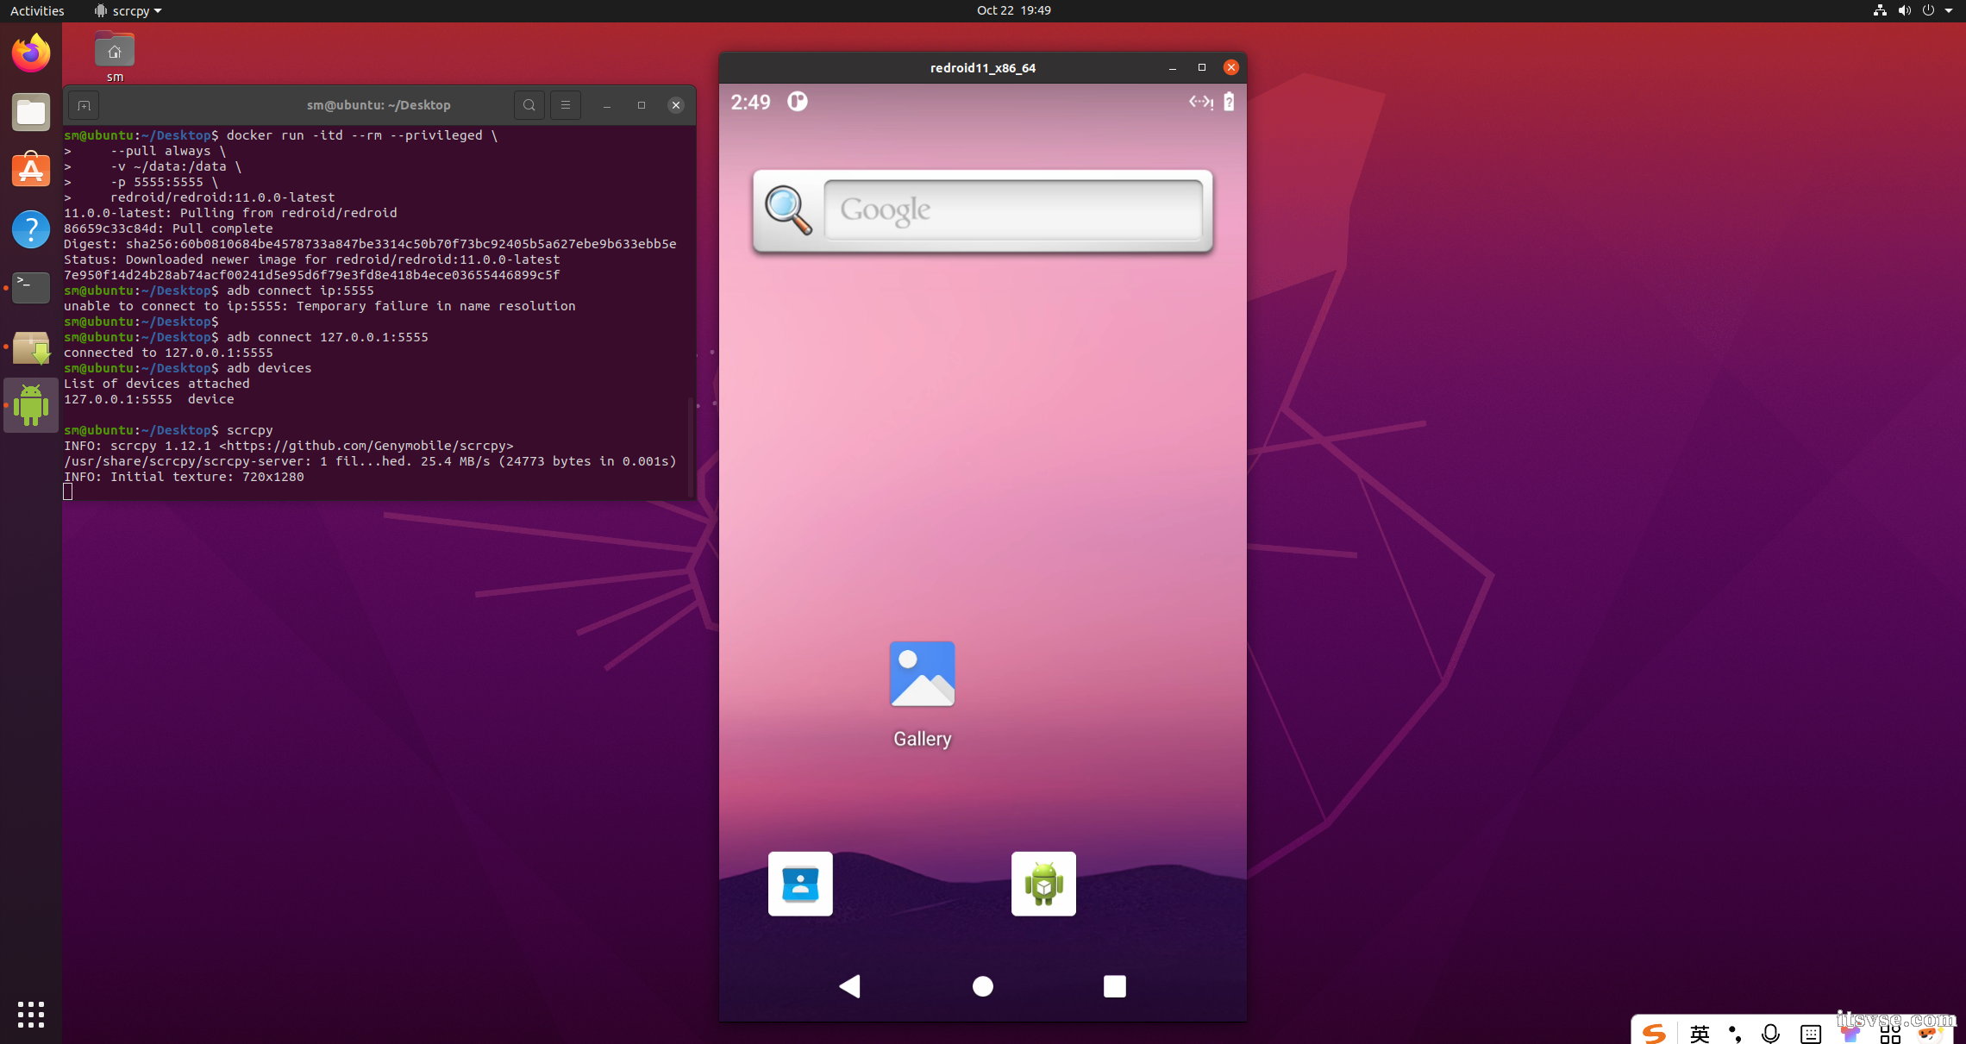
Task: Open the terminal hamburger menu
Action: 566,105
